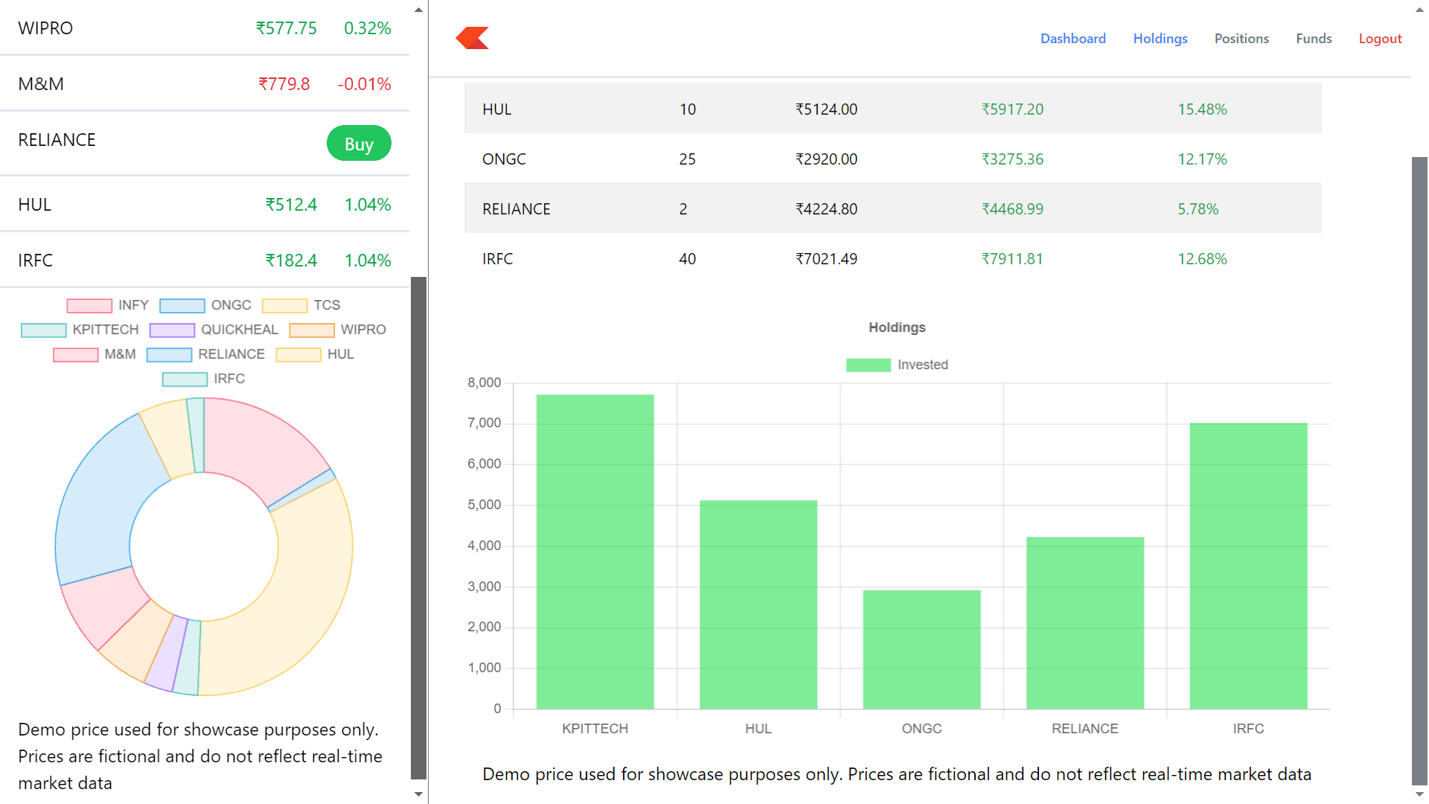Toggle the Invested legend on bar chart
Screen dimensions: 1429x804
[898, 364]
